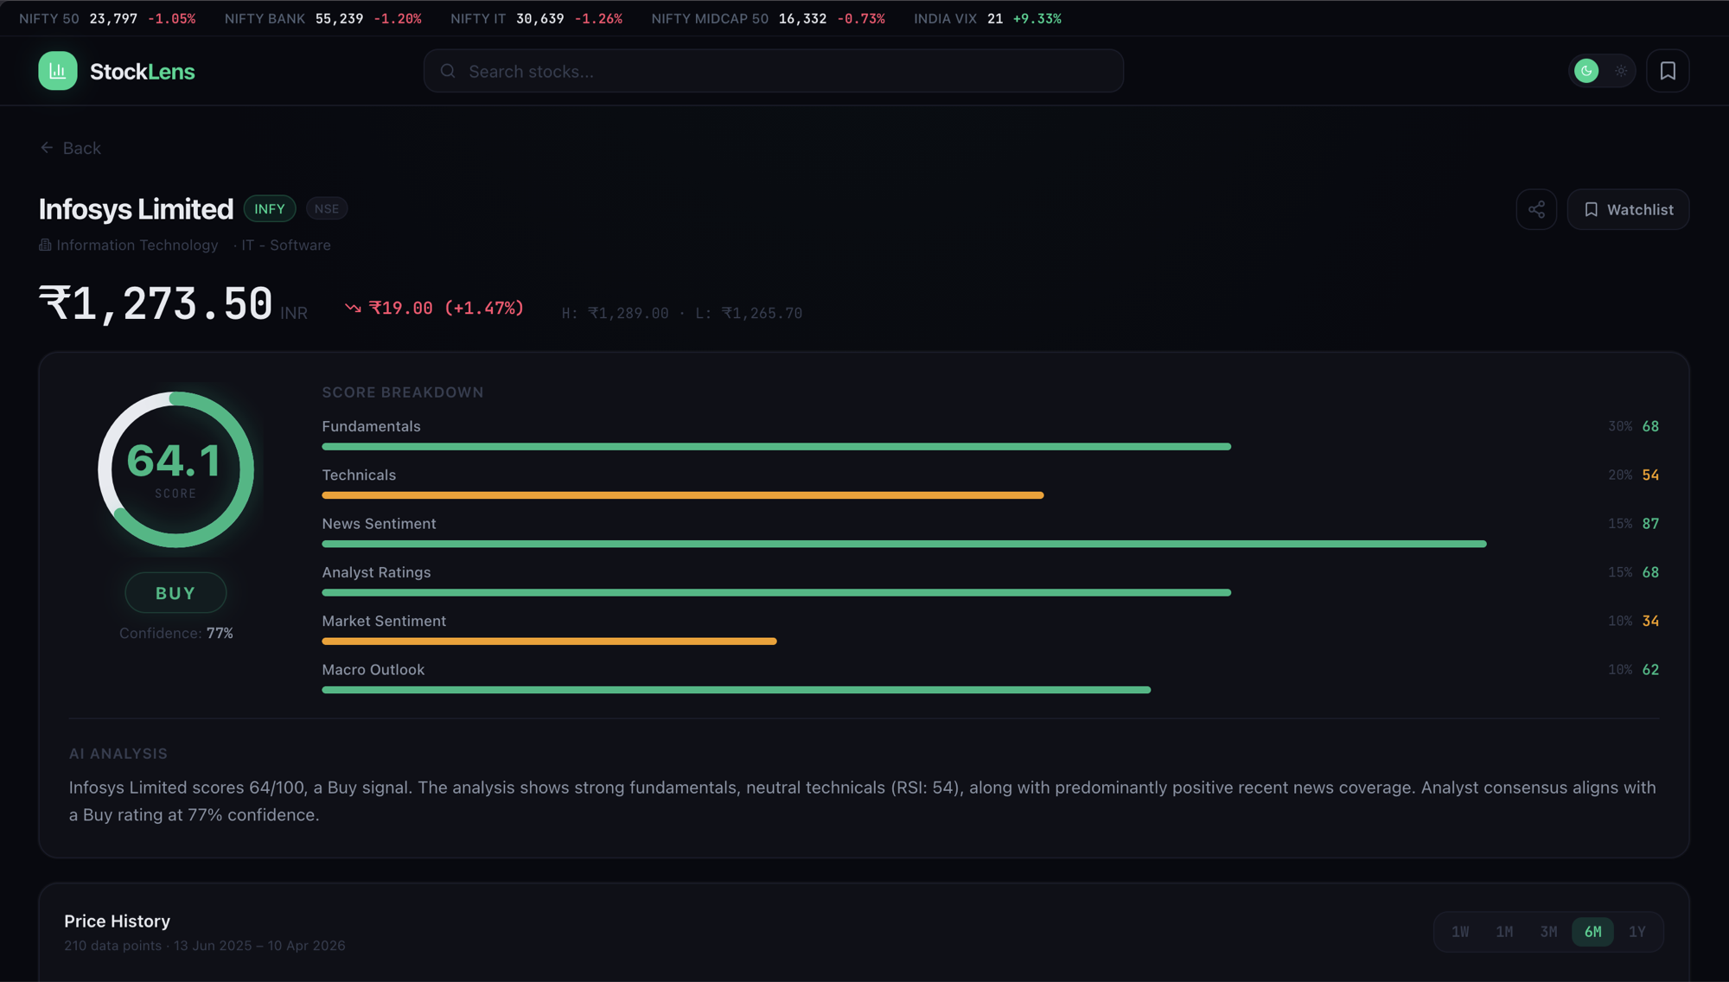
Task: Click the BUY signal button
Action: pyautogui.click(x=175, y=592)
